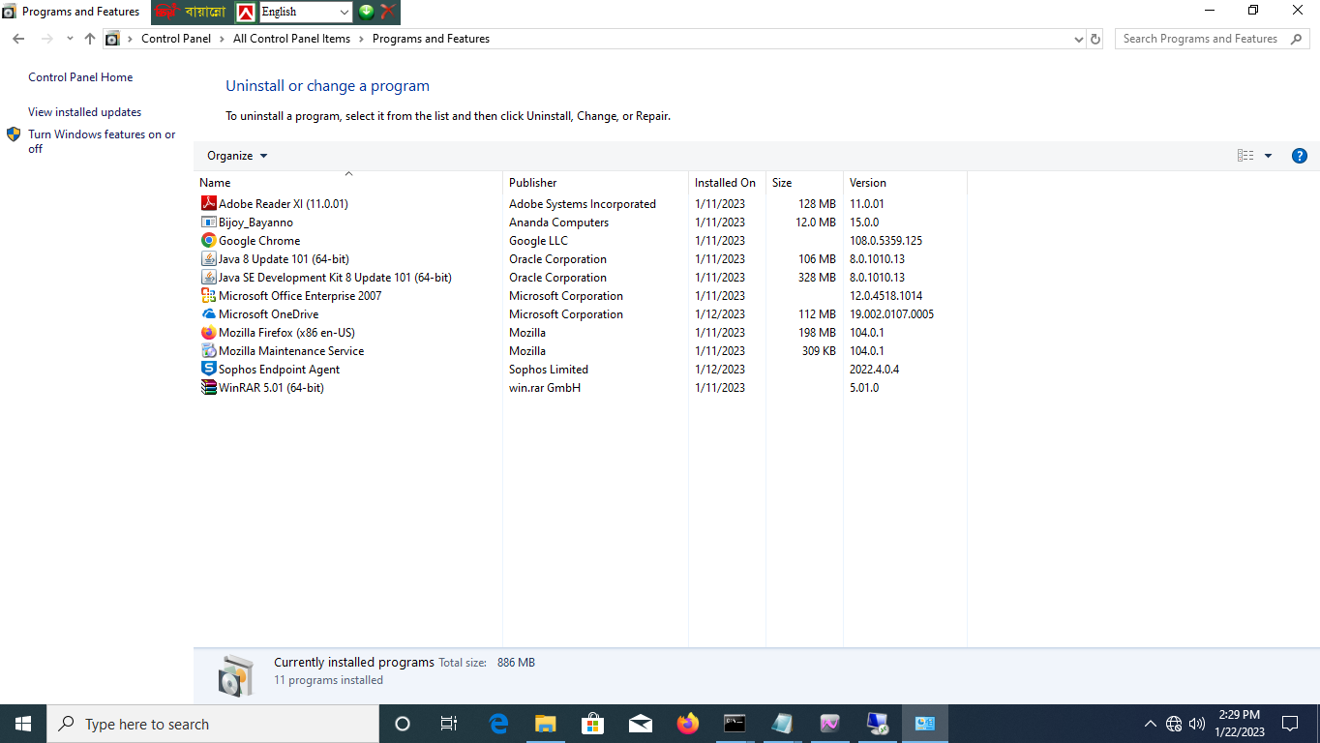Refresh the Programs and Features list
The height and width of the screenshot is (743, 1320).
pyautogui.click(x=1095, y=39)
